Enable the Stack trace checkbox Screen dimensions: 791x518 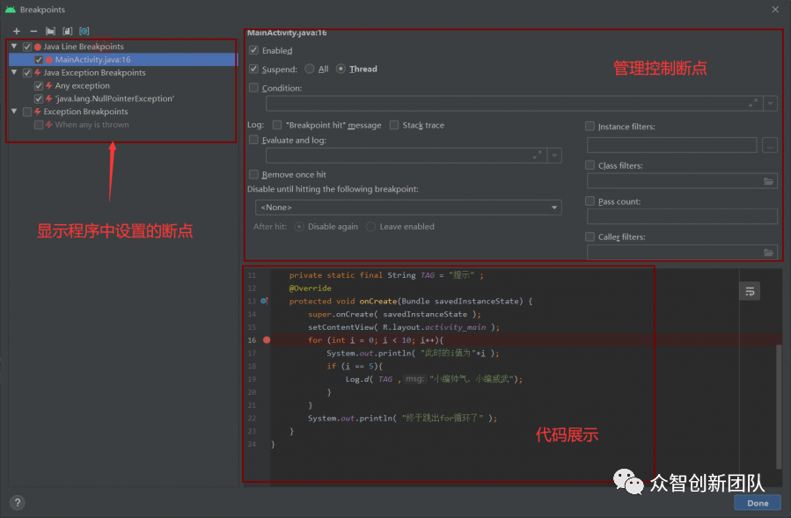[394, 125]
